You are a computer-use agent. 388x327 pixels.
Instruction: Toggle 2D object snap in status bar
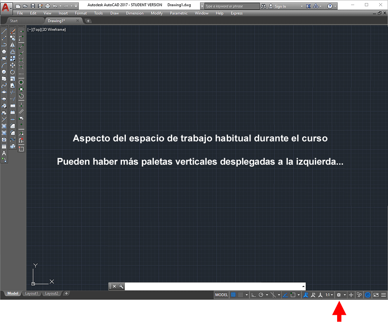[293, 295]
